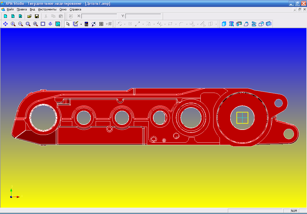
Task: Click the Y coordinate input field
Action: tap(143, 16)
